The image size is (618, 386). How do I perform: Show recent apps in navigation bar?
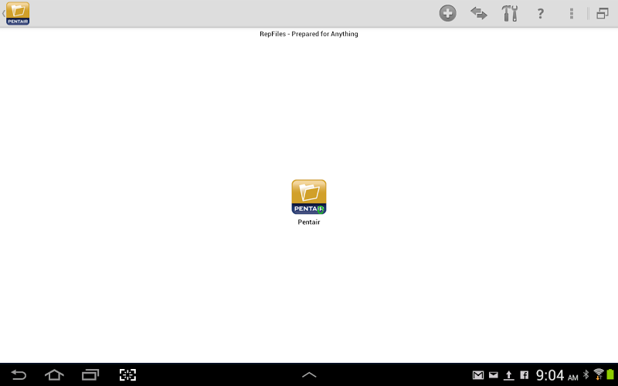tap(90, 374)
